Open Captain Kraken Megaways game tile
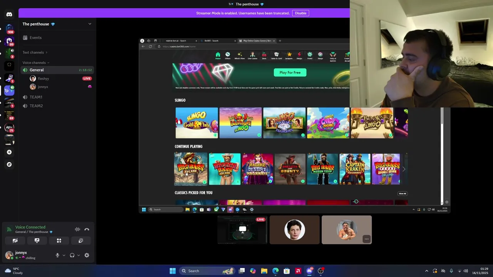 coord(355,169)
